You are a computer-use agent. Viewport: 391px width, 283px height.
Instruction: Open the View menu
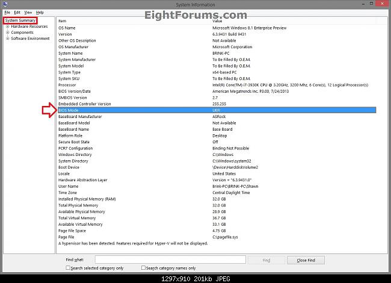[28, 12]
